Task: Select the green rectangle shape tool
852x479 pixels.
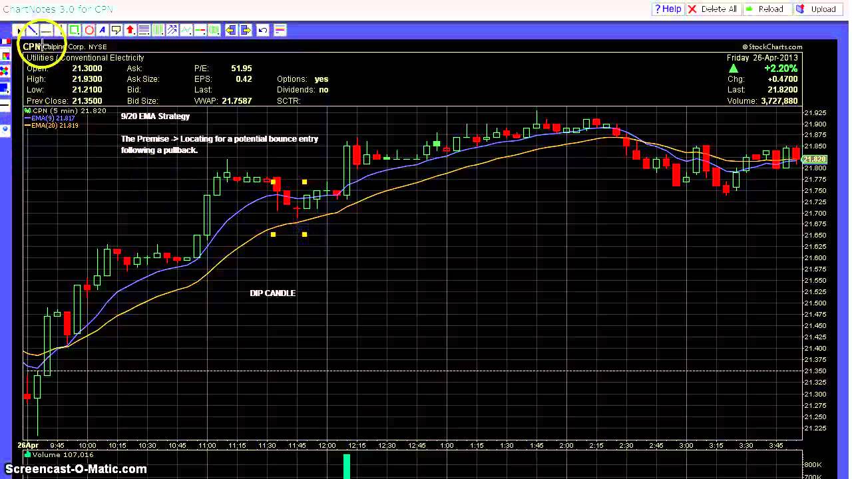Action: pyautogui.click(x=75, y=30)
